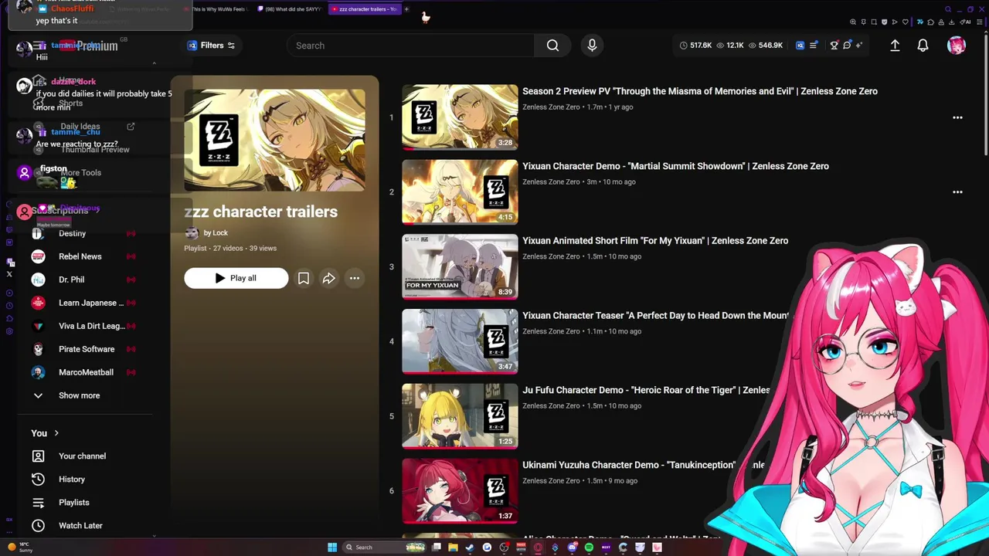Open Steam from the taskbar

[x=469, y=548]
